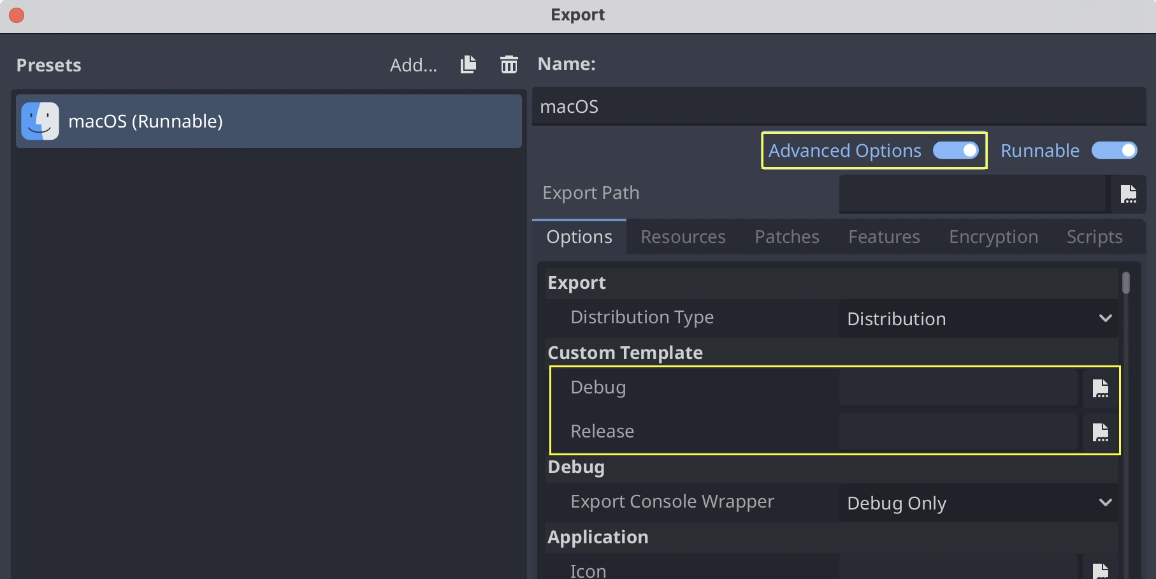The height and width of the screenshot is (579, 1156).
Task: Browse for Export Path file icon
Action: [x=1128, y=194]
